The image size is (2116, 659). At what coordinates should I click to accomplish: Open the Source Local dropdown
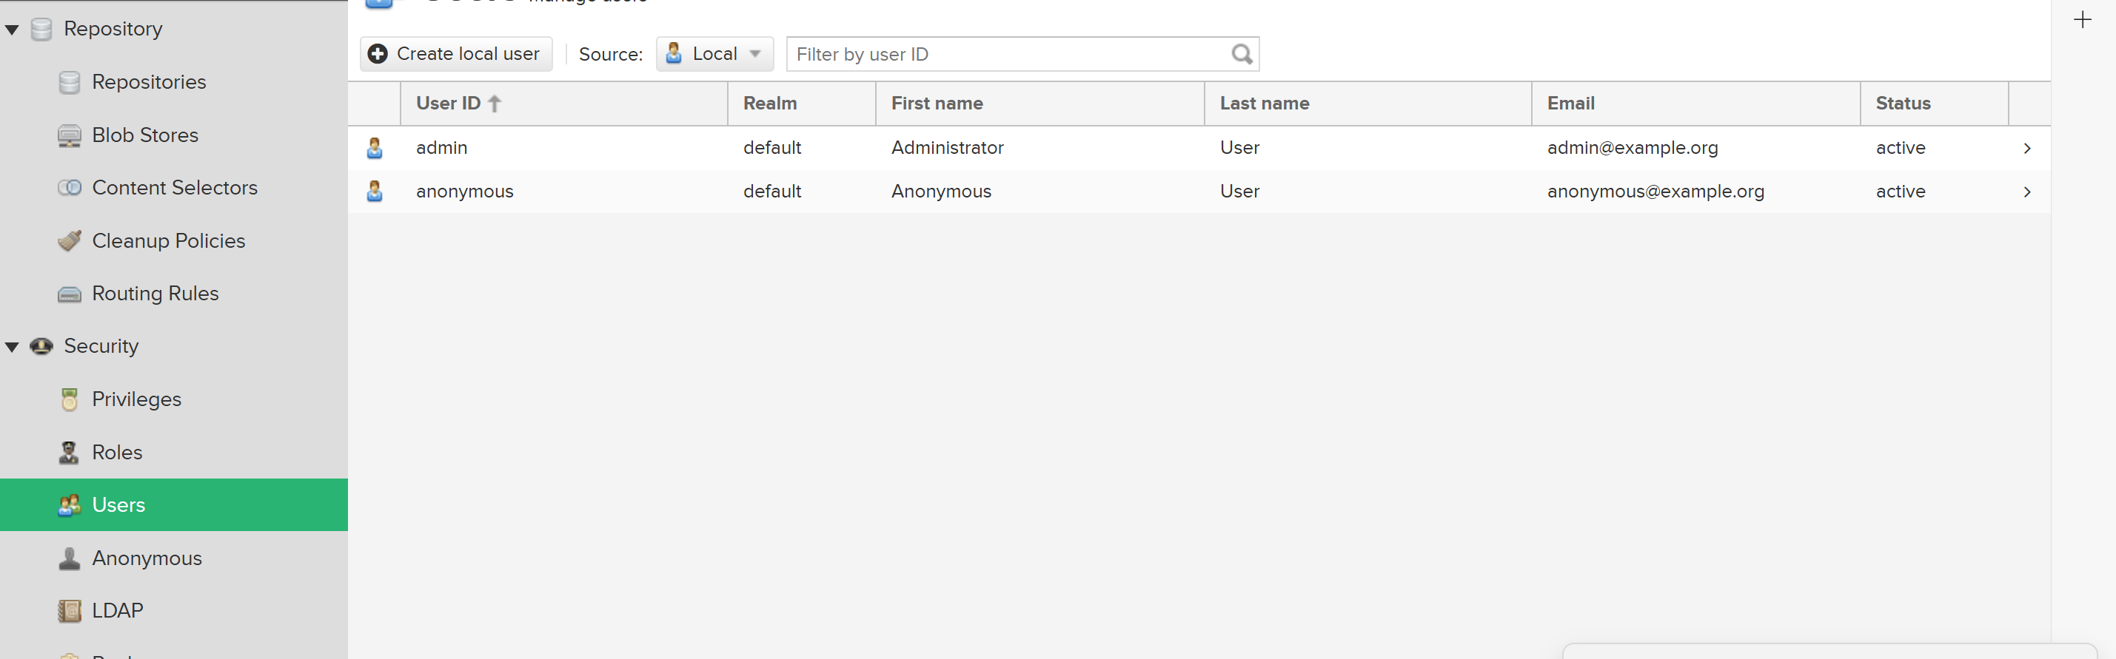(714, 54)
